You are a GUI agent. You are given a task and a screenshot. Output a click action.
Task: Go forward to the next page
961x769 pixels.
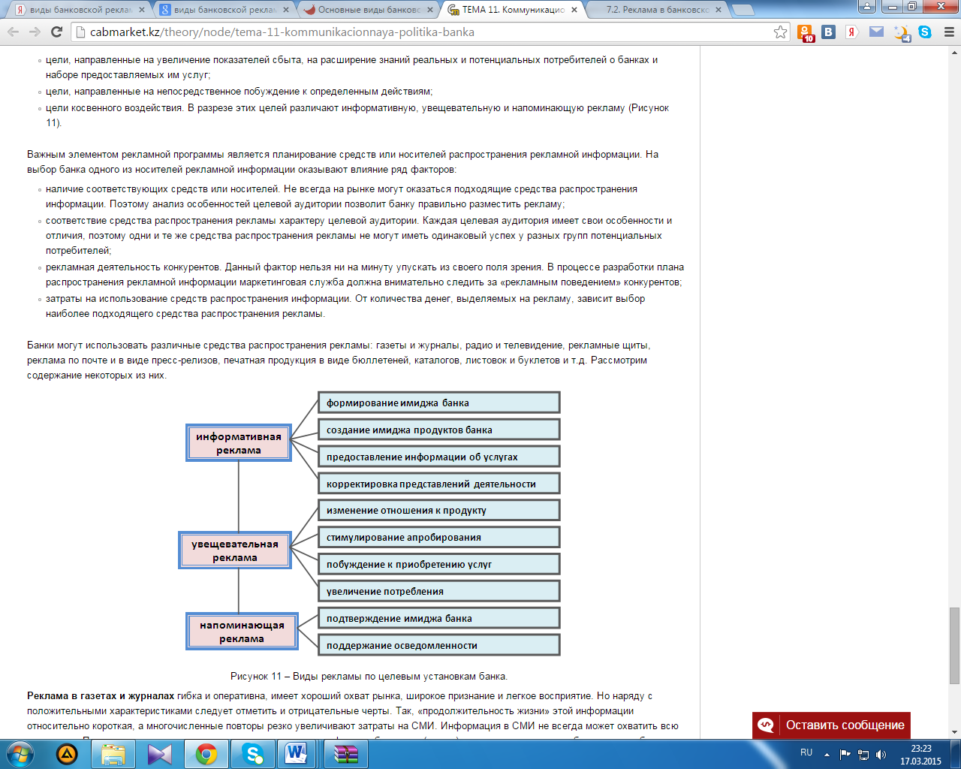(35, 32)
